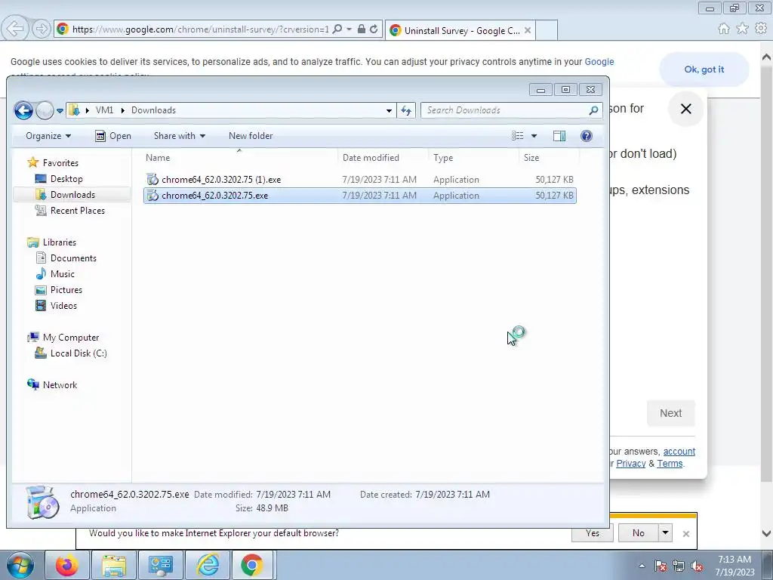Open the Documents library
The image size is (773, 580).
tap(73, 258)
